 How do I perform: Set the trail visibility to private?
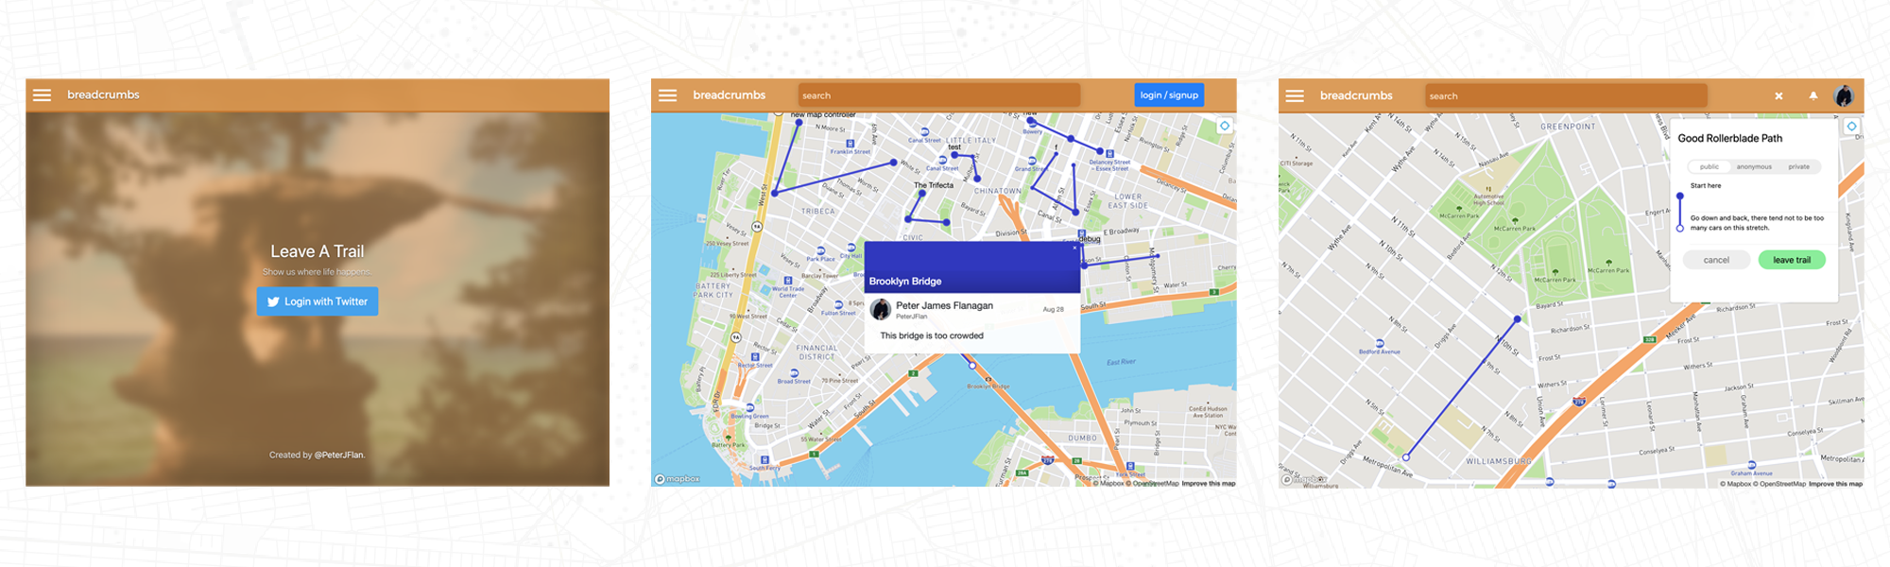click(x=1799, y=167)
